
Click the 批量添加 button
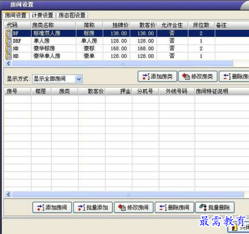[93, 208]
